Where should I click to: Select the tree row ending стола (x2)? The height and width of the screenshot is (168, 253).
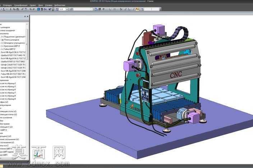pos(8,111)
